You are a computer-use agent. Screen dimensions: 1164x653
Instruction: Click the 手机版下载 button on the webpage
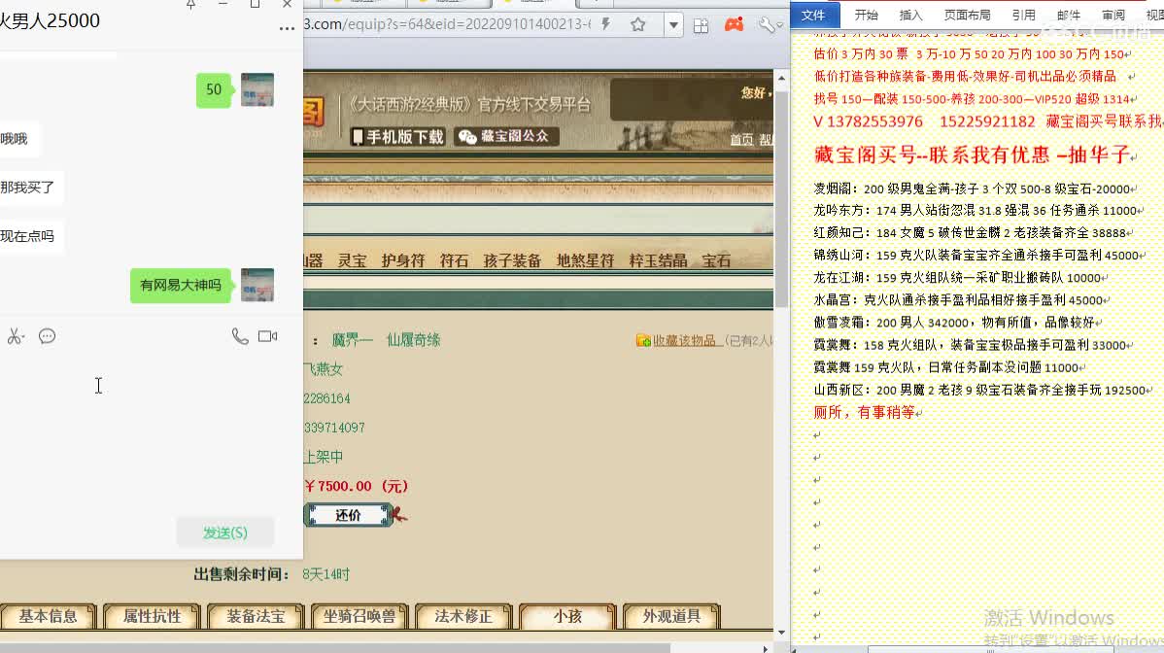[398, 137]
